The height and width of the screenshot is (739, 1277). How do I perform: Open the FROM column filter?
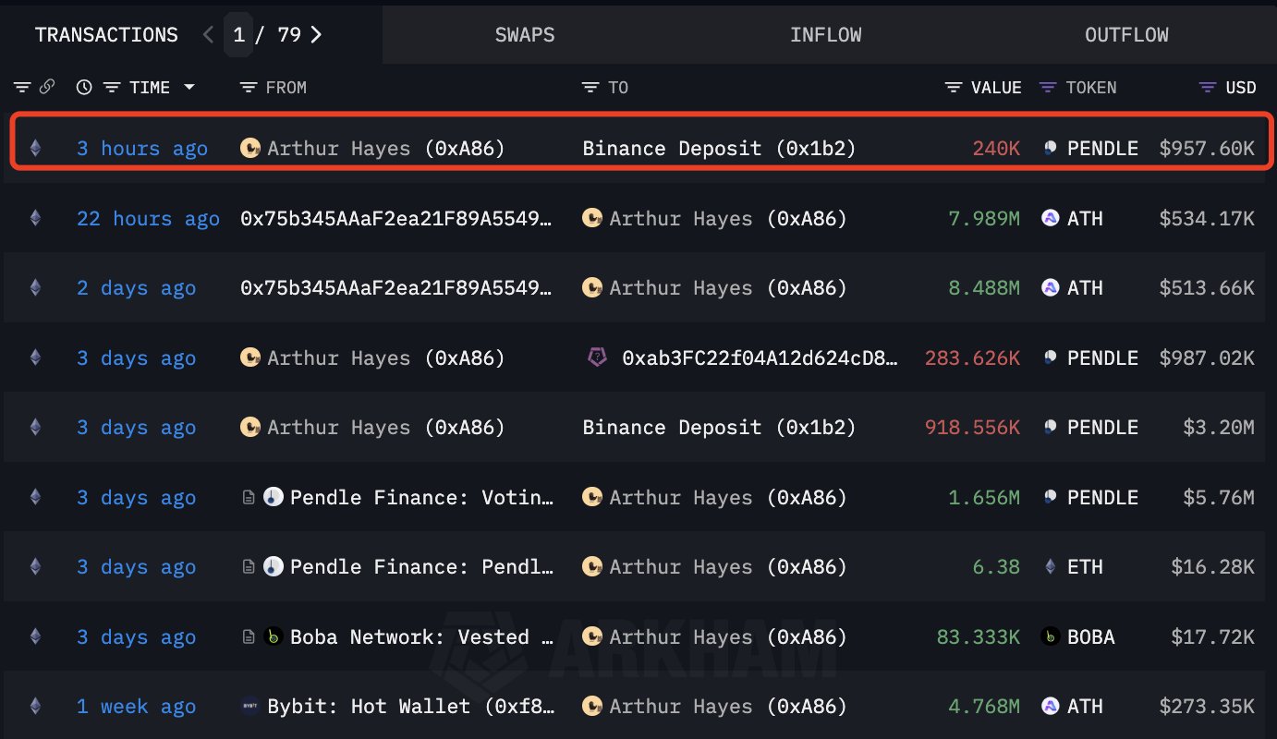(248, 88)
